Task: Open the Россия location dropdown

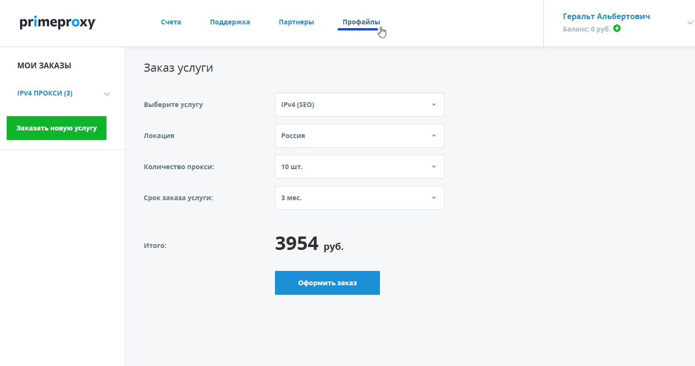Action: click(x=359, y=136)
